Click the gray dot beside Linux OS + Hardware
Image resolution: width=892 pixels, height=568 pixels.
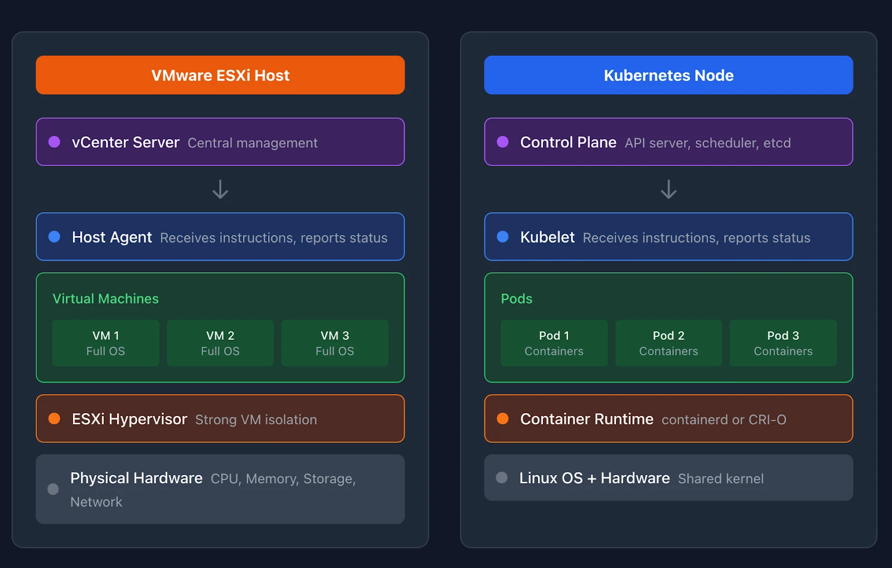[502, 478]
